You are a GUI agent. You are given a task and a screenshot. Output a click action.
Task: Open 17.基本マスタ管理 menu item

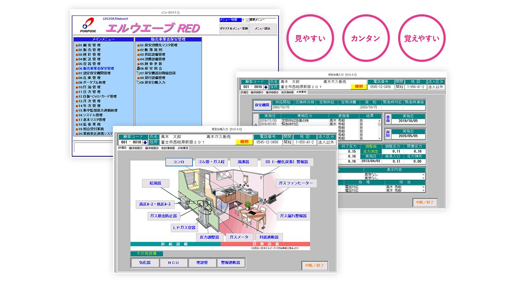[92, 119]
